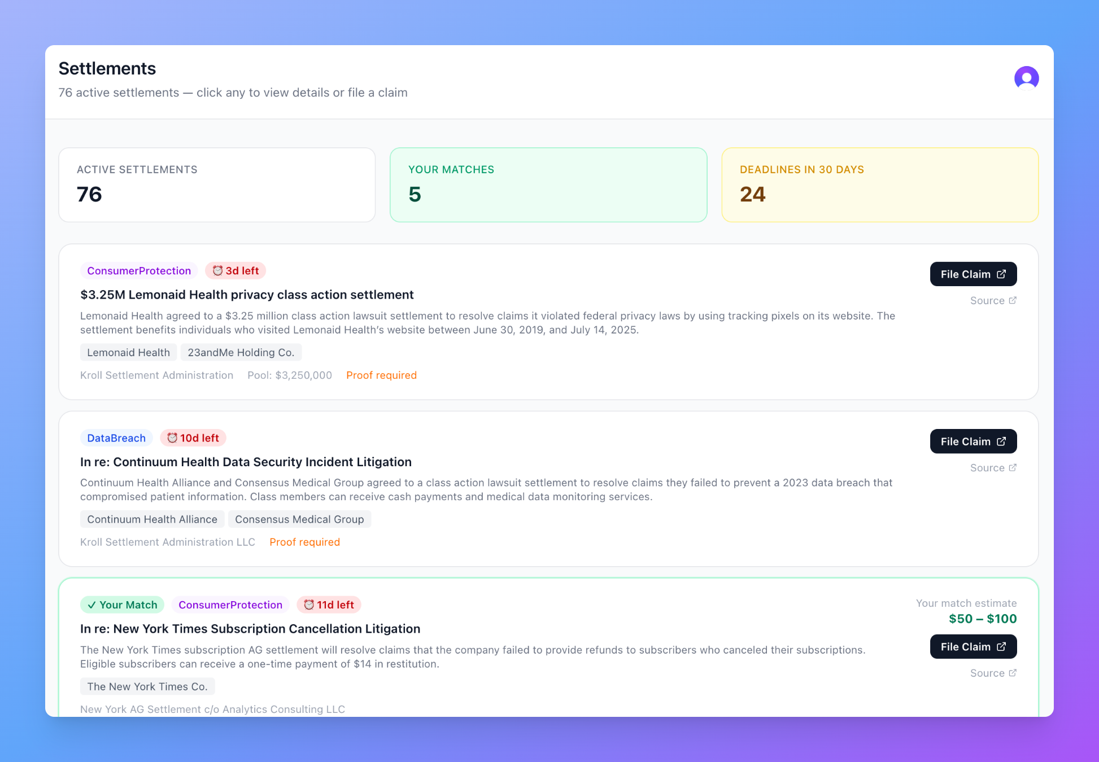Toggle the DataBreach category badge
Screen dimensions: 1099x762
tap(116, 437)
